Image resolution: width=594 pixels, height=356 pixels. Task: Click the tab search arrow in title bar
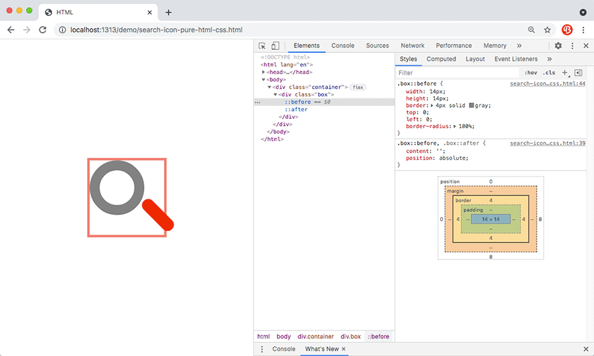point(583,13)
